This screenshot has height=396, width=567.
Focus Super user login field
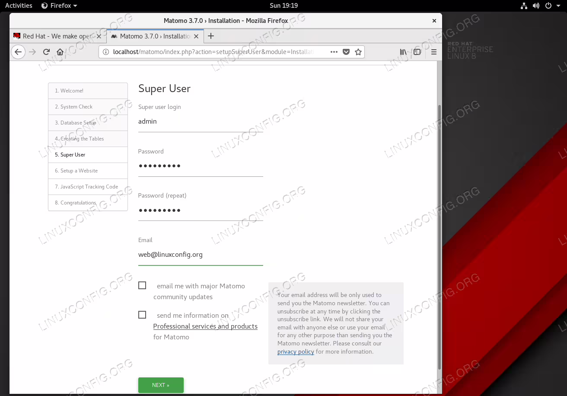201,122
